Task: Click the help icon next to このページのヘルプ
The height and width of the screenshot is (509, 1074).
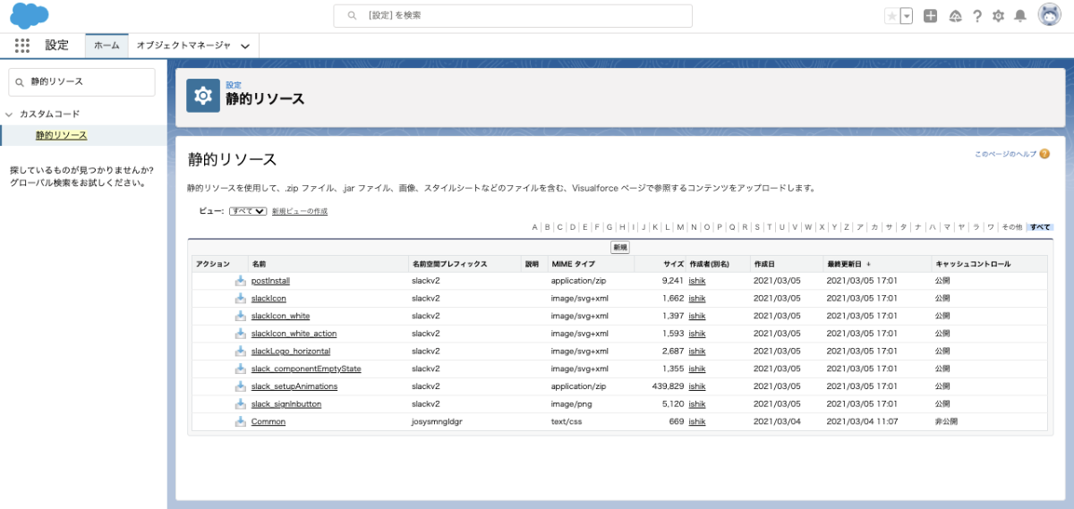Action: tap(1044, 154)
